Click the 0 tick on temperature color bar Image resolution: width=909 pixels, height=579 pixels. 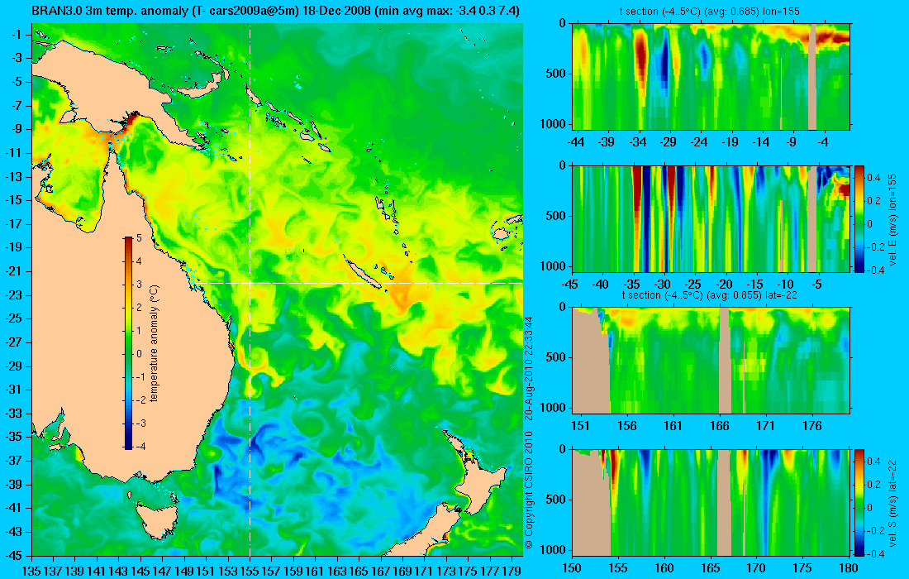139,354
